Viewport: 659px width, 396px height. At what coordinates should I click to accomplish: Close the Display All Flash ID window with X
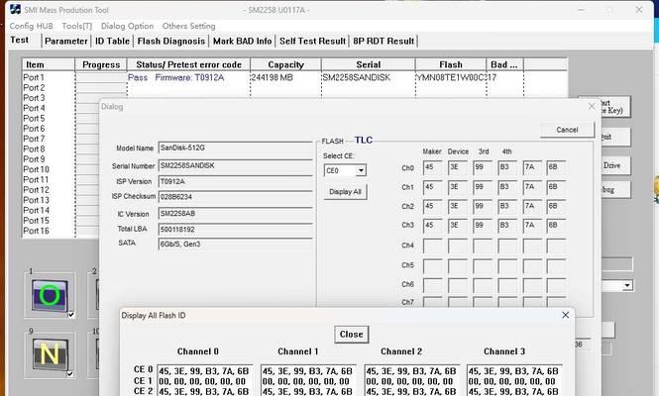tap(565, 315)
